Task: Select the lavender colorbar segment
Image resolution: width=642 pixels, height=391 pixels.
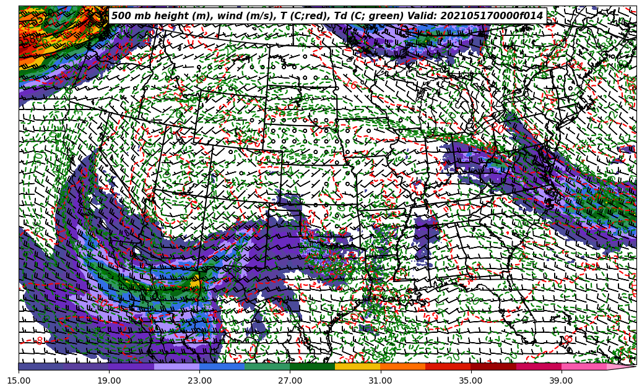Action: tap(176, 366)
